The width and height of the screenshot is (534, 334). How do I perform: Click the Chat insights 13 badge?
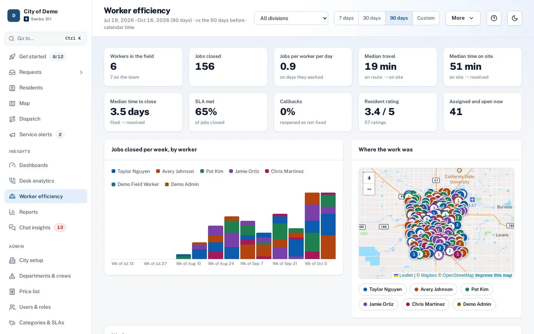tap(60, 227)
